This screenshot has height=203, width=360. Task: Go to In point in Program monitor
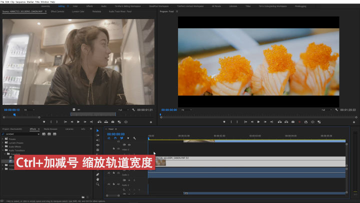point(245,122)
